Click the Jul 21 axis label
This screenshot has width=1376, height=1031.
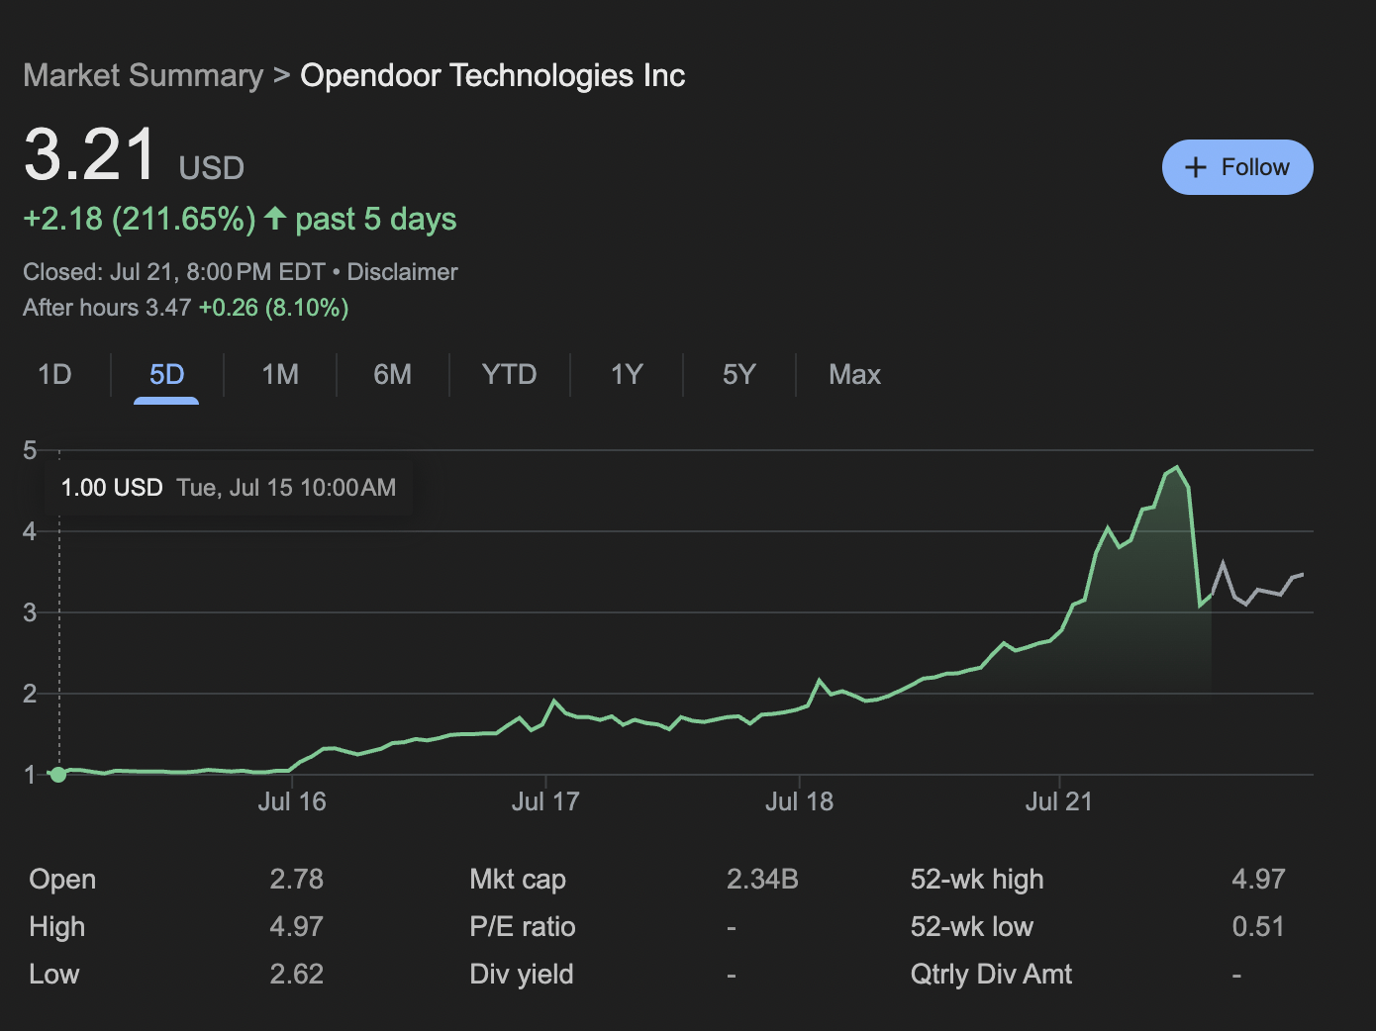(1059, 801)
